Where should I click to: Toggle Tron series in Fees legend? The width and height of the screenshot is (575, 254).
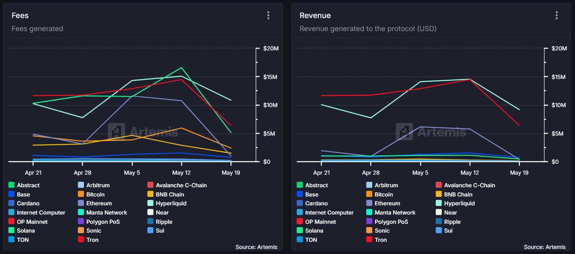88,240
